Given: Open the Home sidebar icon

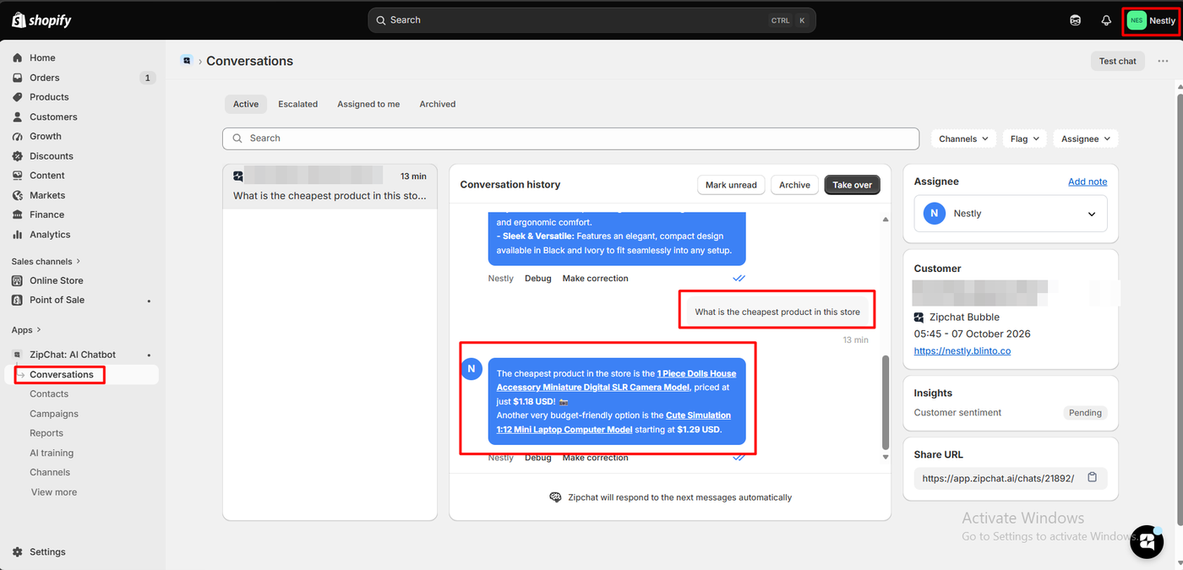Looking at the screenshot, I should coord(17,57).
